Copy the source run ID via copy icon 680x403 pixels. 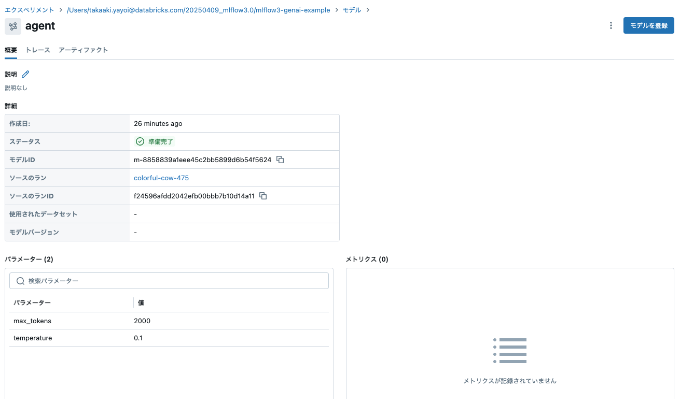pos(263,196)
